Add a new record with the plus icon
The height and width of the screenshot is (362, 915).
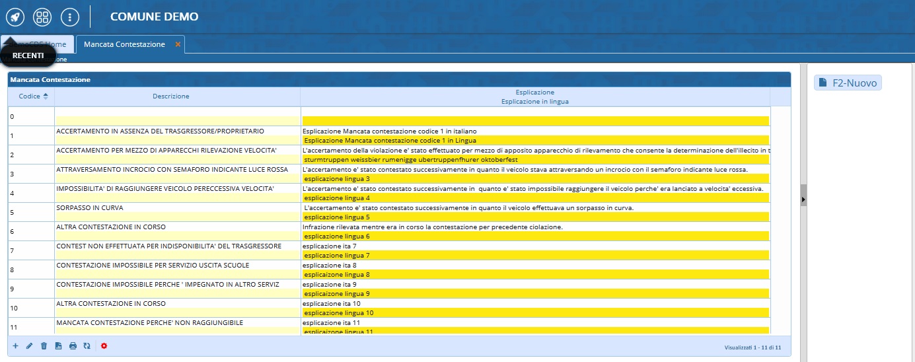tap(16, 345)
